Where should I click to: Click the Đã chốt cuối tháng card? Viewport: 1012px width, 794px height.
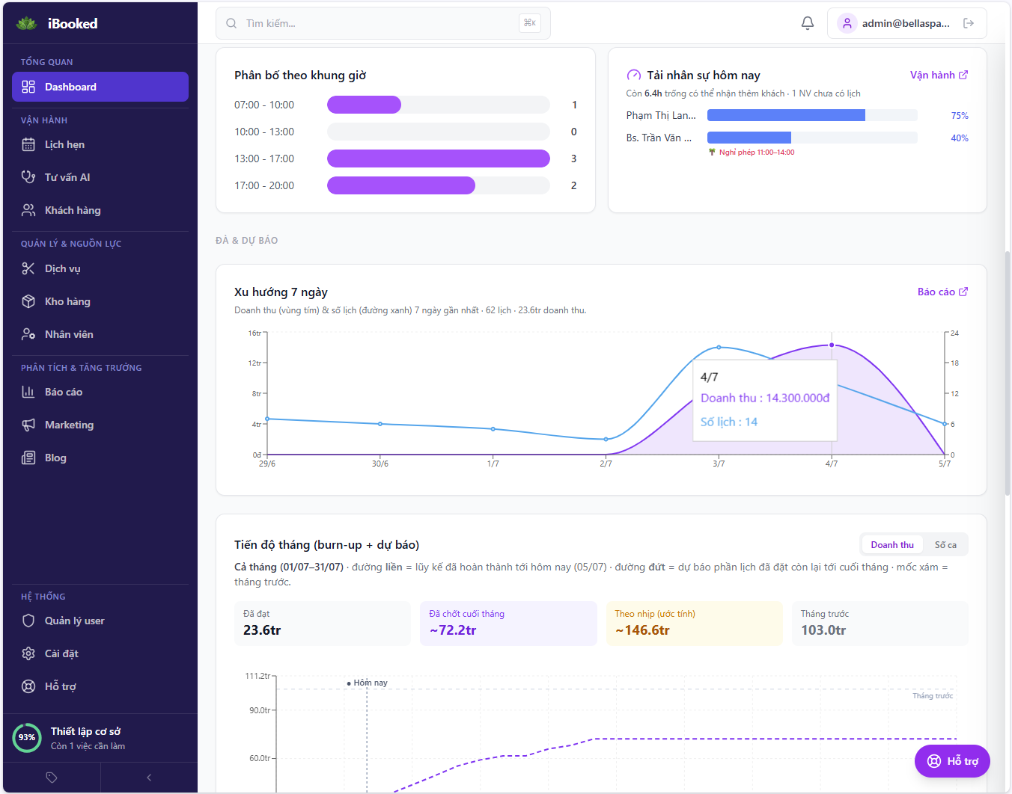click(508, 624)
